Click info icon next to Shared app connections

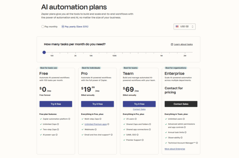[x=150, y=129]
